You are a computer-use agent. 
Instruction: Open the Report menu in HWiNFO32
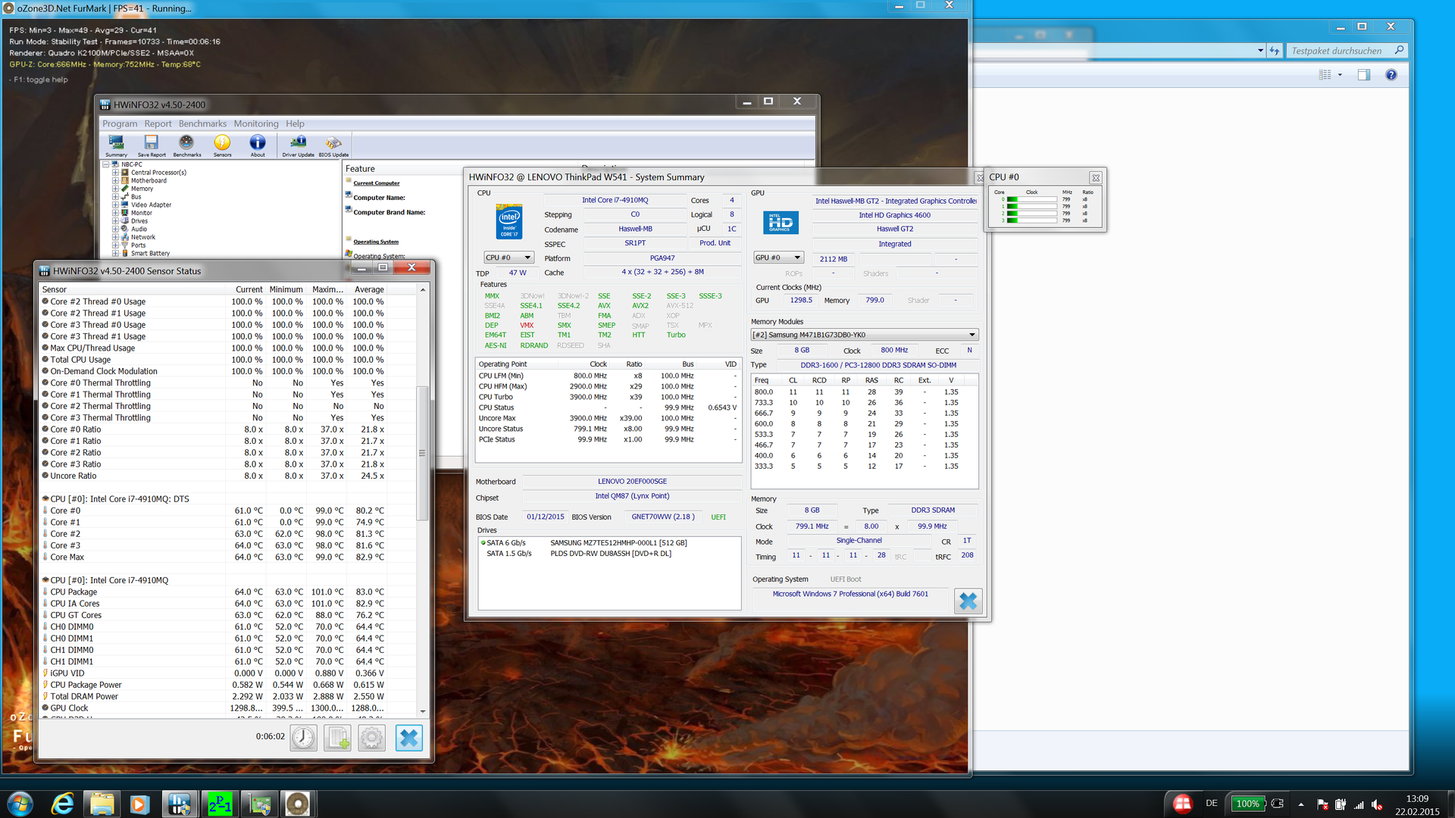pos(158,123)
